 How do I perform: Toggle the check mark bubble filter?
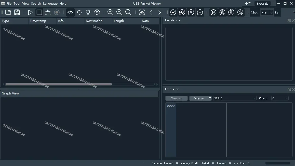tap(173, 12)
